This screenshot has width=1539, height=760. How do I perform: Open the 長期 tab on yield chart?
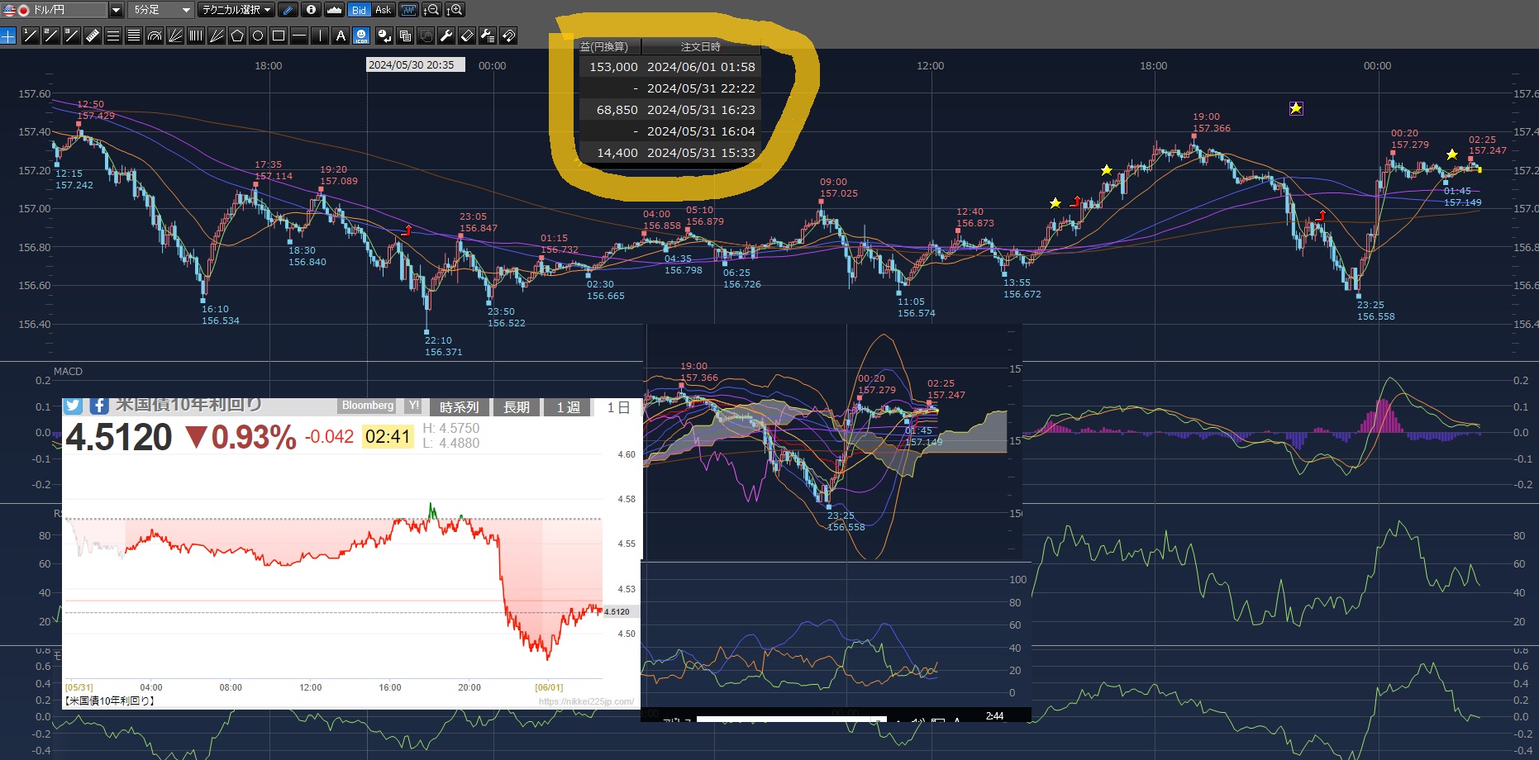517,407
